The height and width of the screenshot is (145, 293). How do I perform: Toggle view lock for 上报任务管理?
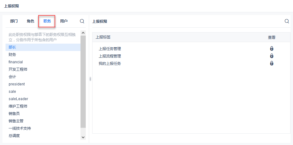272,49
